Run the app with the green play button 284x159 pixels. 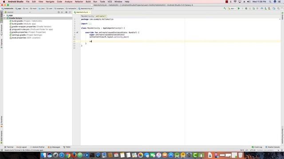point(239,8)
